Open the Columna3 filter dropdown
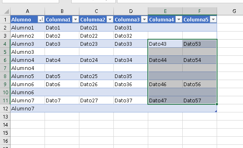 pyautogui.click(x=145, y=19)
